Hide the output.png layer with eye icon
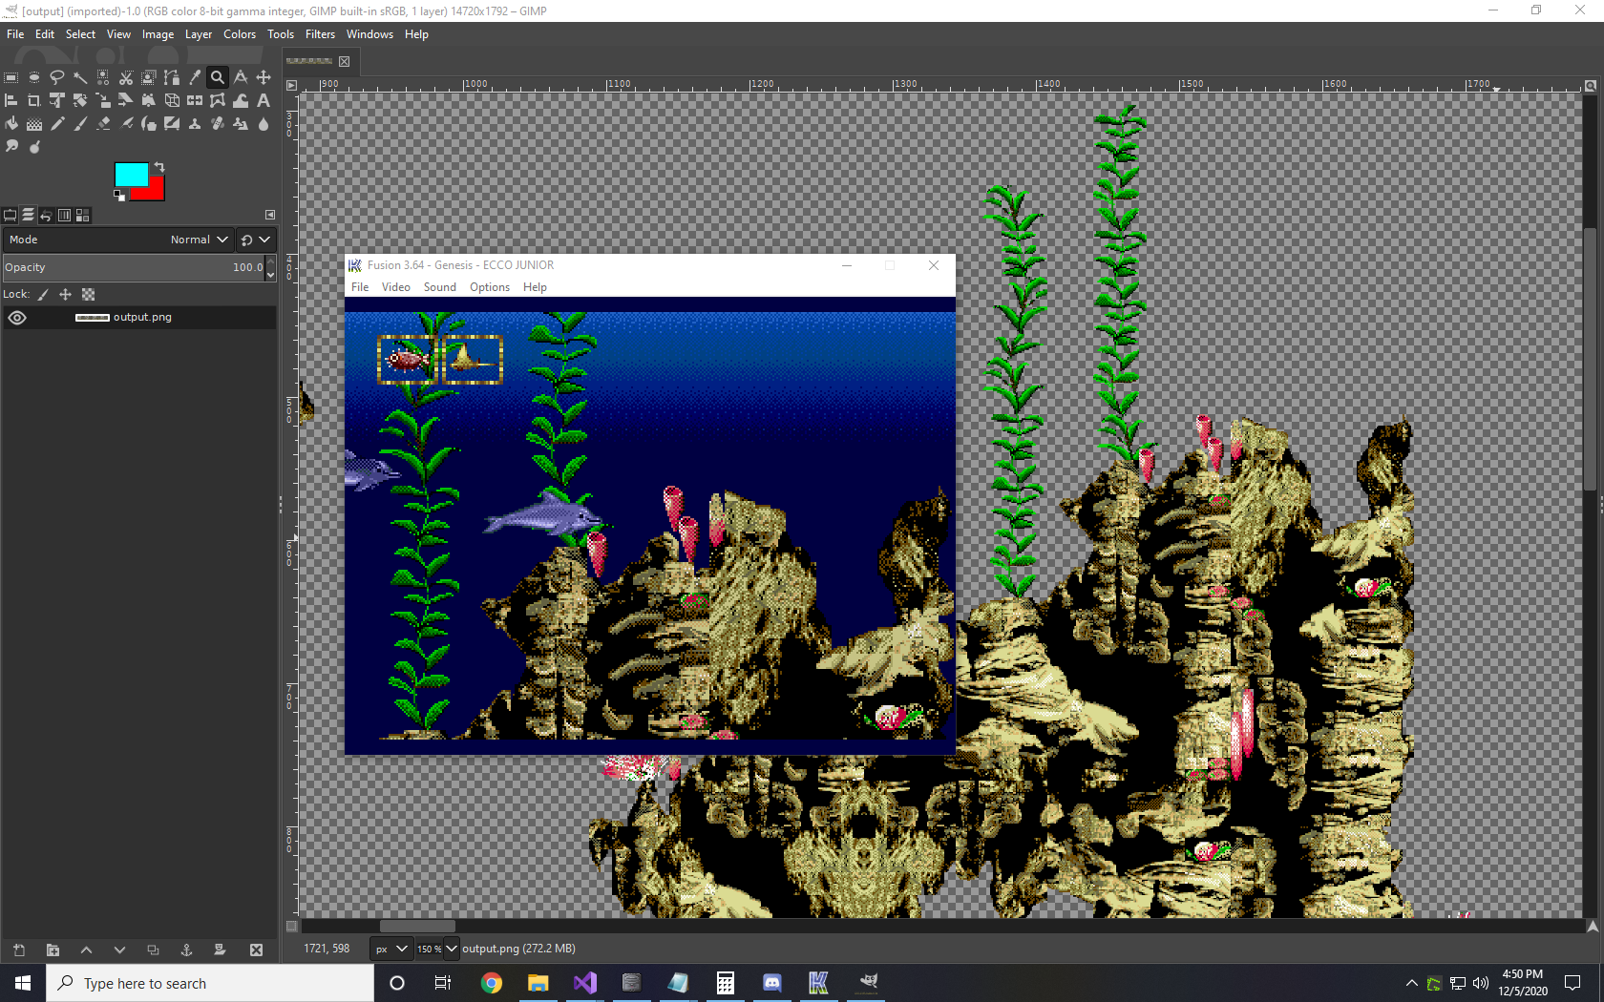Image resolution: width=1604 pixels, height=1002 pixels. click(17, 318)
